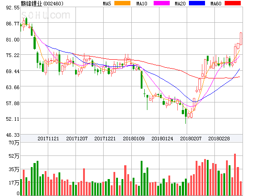Click the 63.66 price axis label
Image resolution: width=268 pixels, height=196 pixels.
click(x=13, y=87)
